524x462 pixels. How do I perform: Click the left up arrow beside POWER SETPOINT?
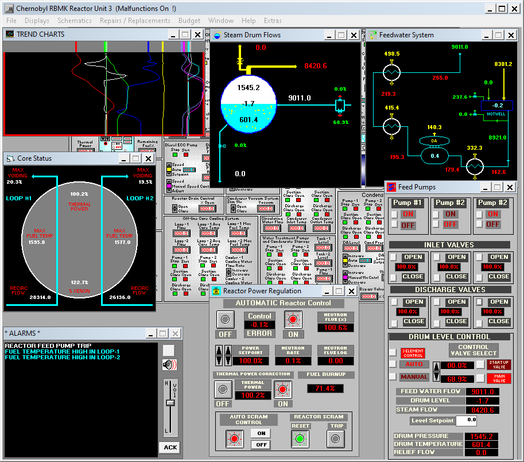[x=219, y=351]
